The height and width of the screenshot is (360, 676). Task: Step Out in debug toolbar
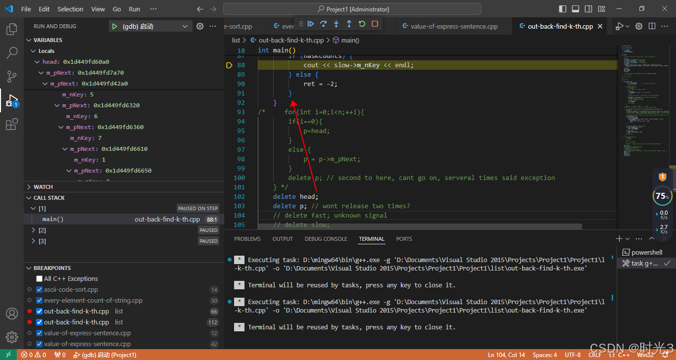[349, 24]
